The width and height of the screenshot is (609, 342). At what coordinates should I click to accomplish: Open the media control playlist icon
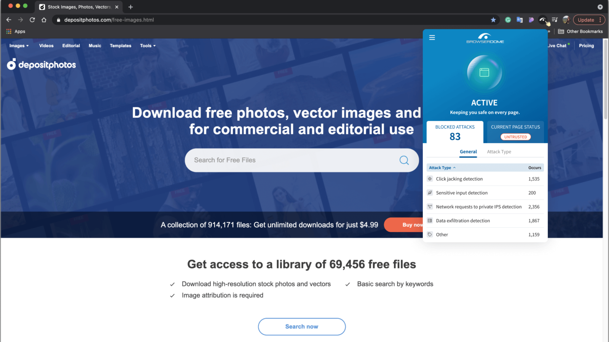(555, 20)
